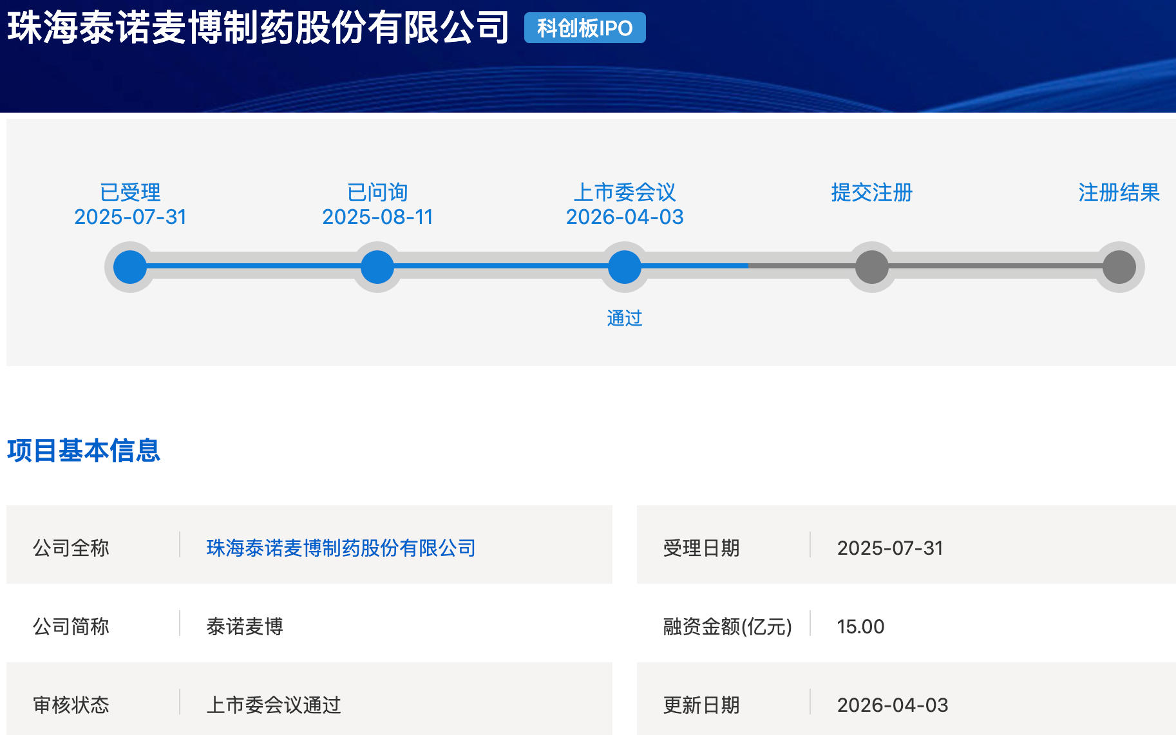
Task: Click the 融资金额(亿元) field label
Action: 728,626
